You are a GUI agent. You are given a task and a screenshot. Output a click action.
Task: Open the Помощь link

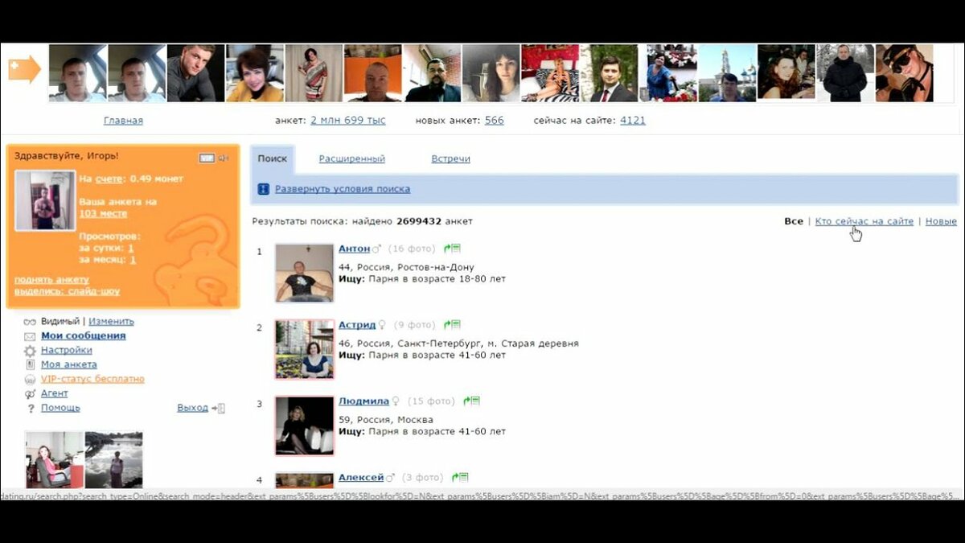(x=60, y=409)
